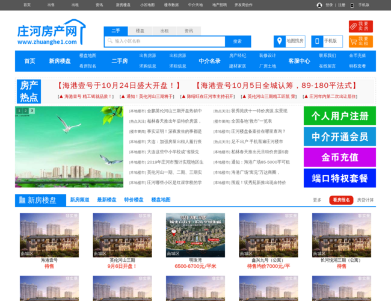Click 小区地图 in the top gray bar
The image size is (391, 301).
(147, 5)
